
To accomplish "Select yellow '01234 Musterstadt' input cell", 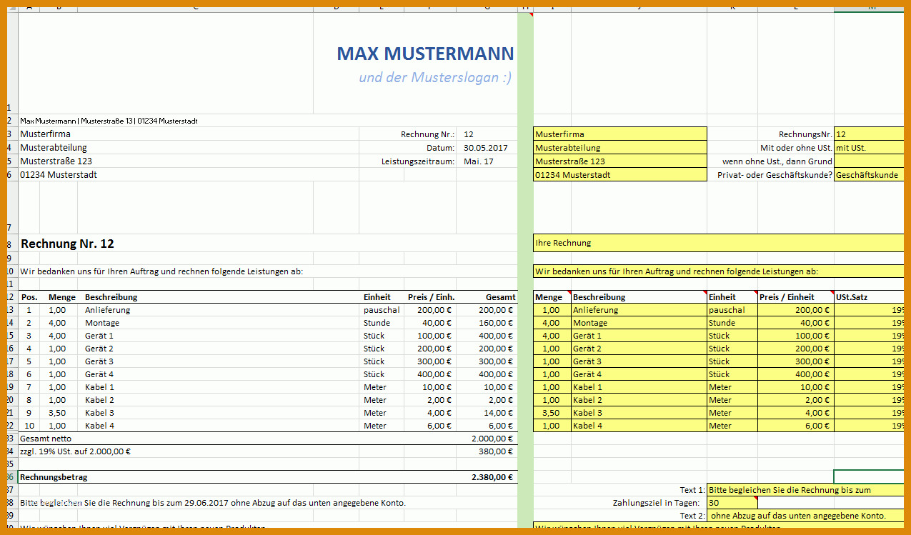I will (620, 175).
